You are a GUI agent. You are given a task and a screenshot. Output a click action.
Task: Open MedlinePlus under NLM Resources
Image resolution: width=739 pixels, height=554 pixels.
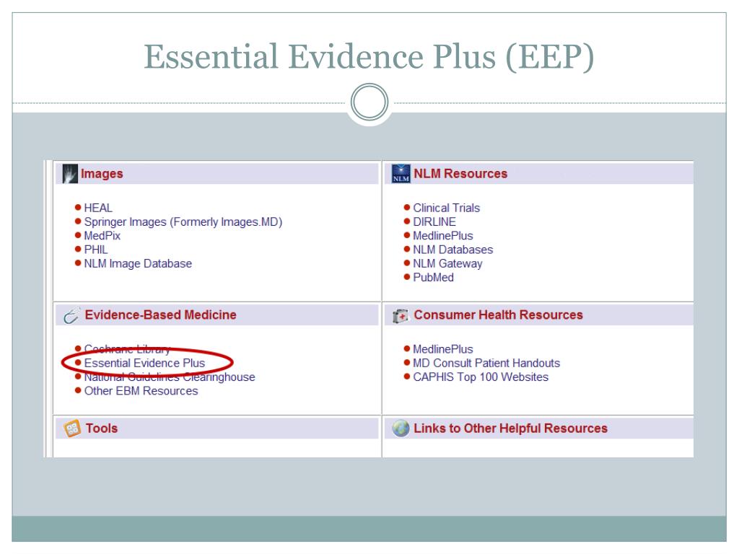pyautogui.click(x=443, y=236)
